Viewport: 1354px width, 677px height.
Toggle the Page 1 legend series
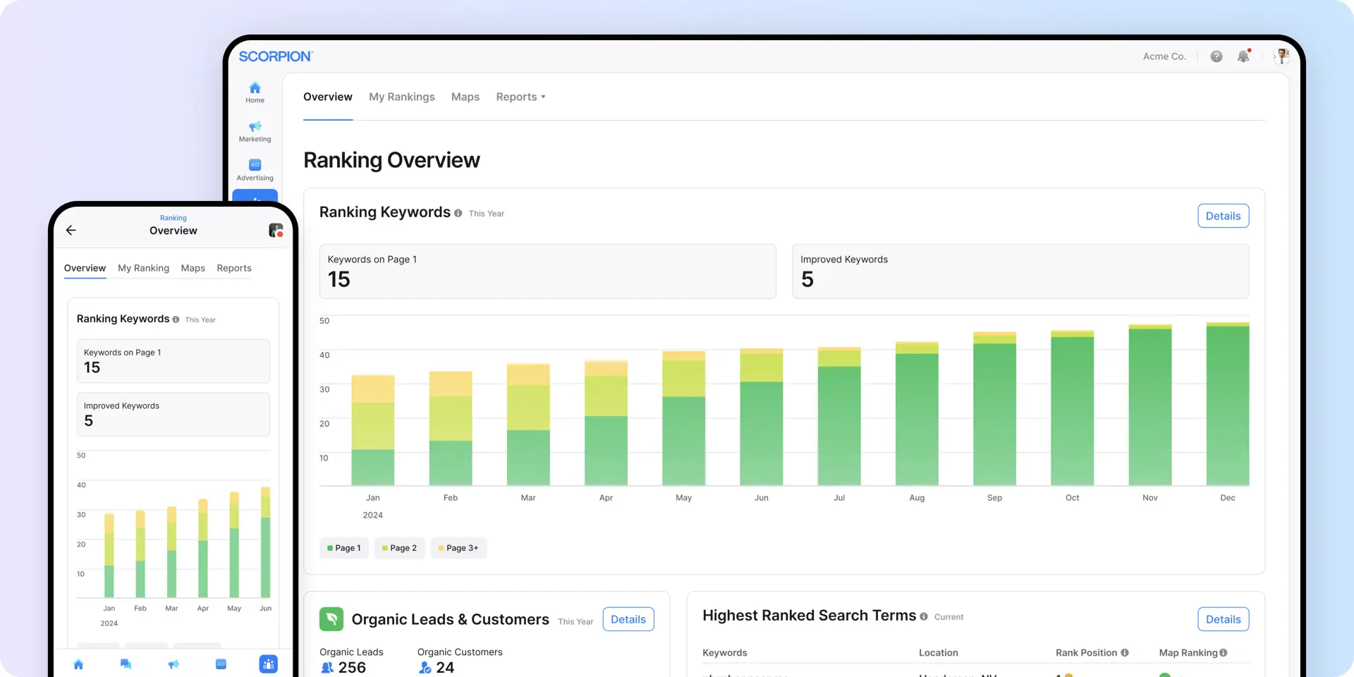[344, 548]
